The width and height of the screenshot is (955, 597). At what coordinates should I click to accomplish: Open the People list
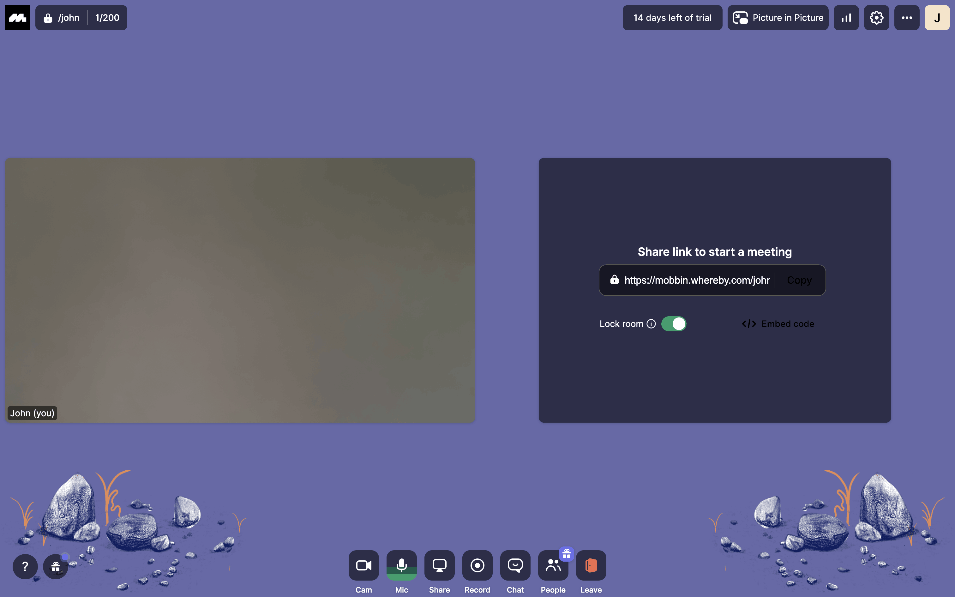553,566
